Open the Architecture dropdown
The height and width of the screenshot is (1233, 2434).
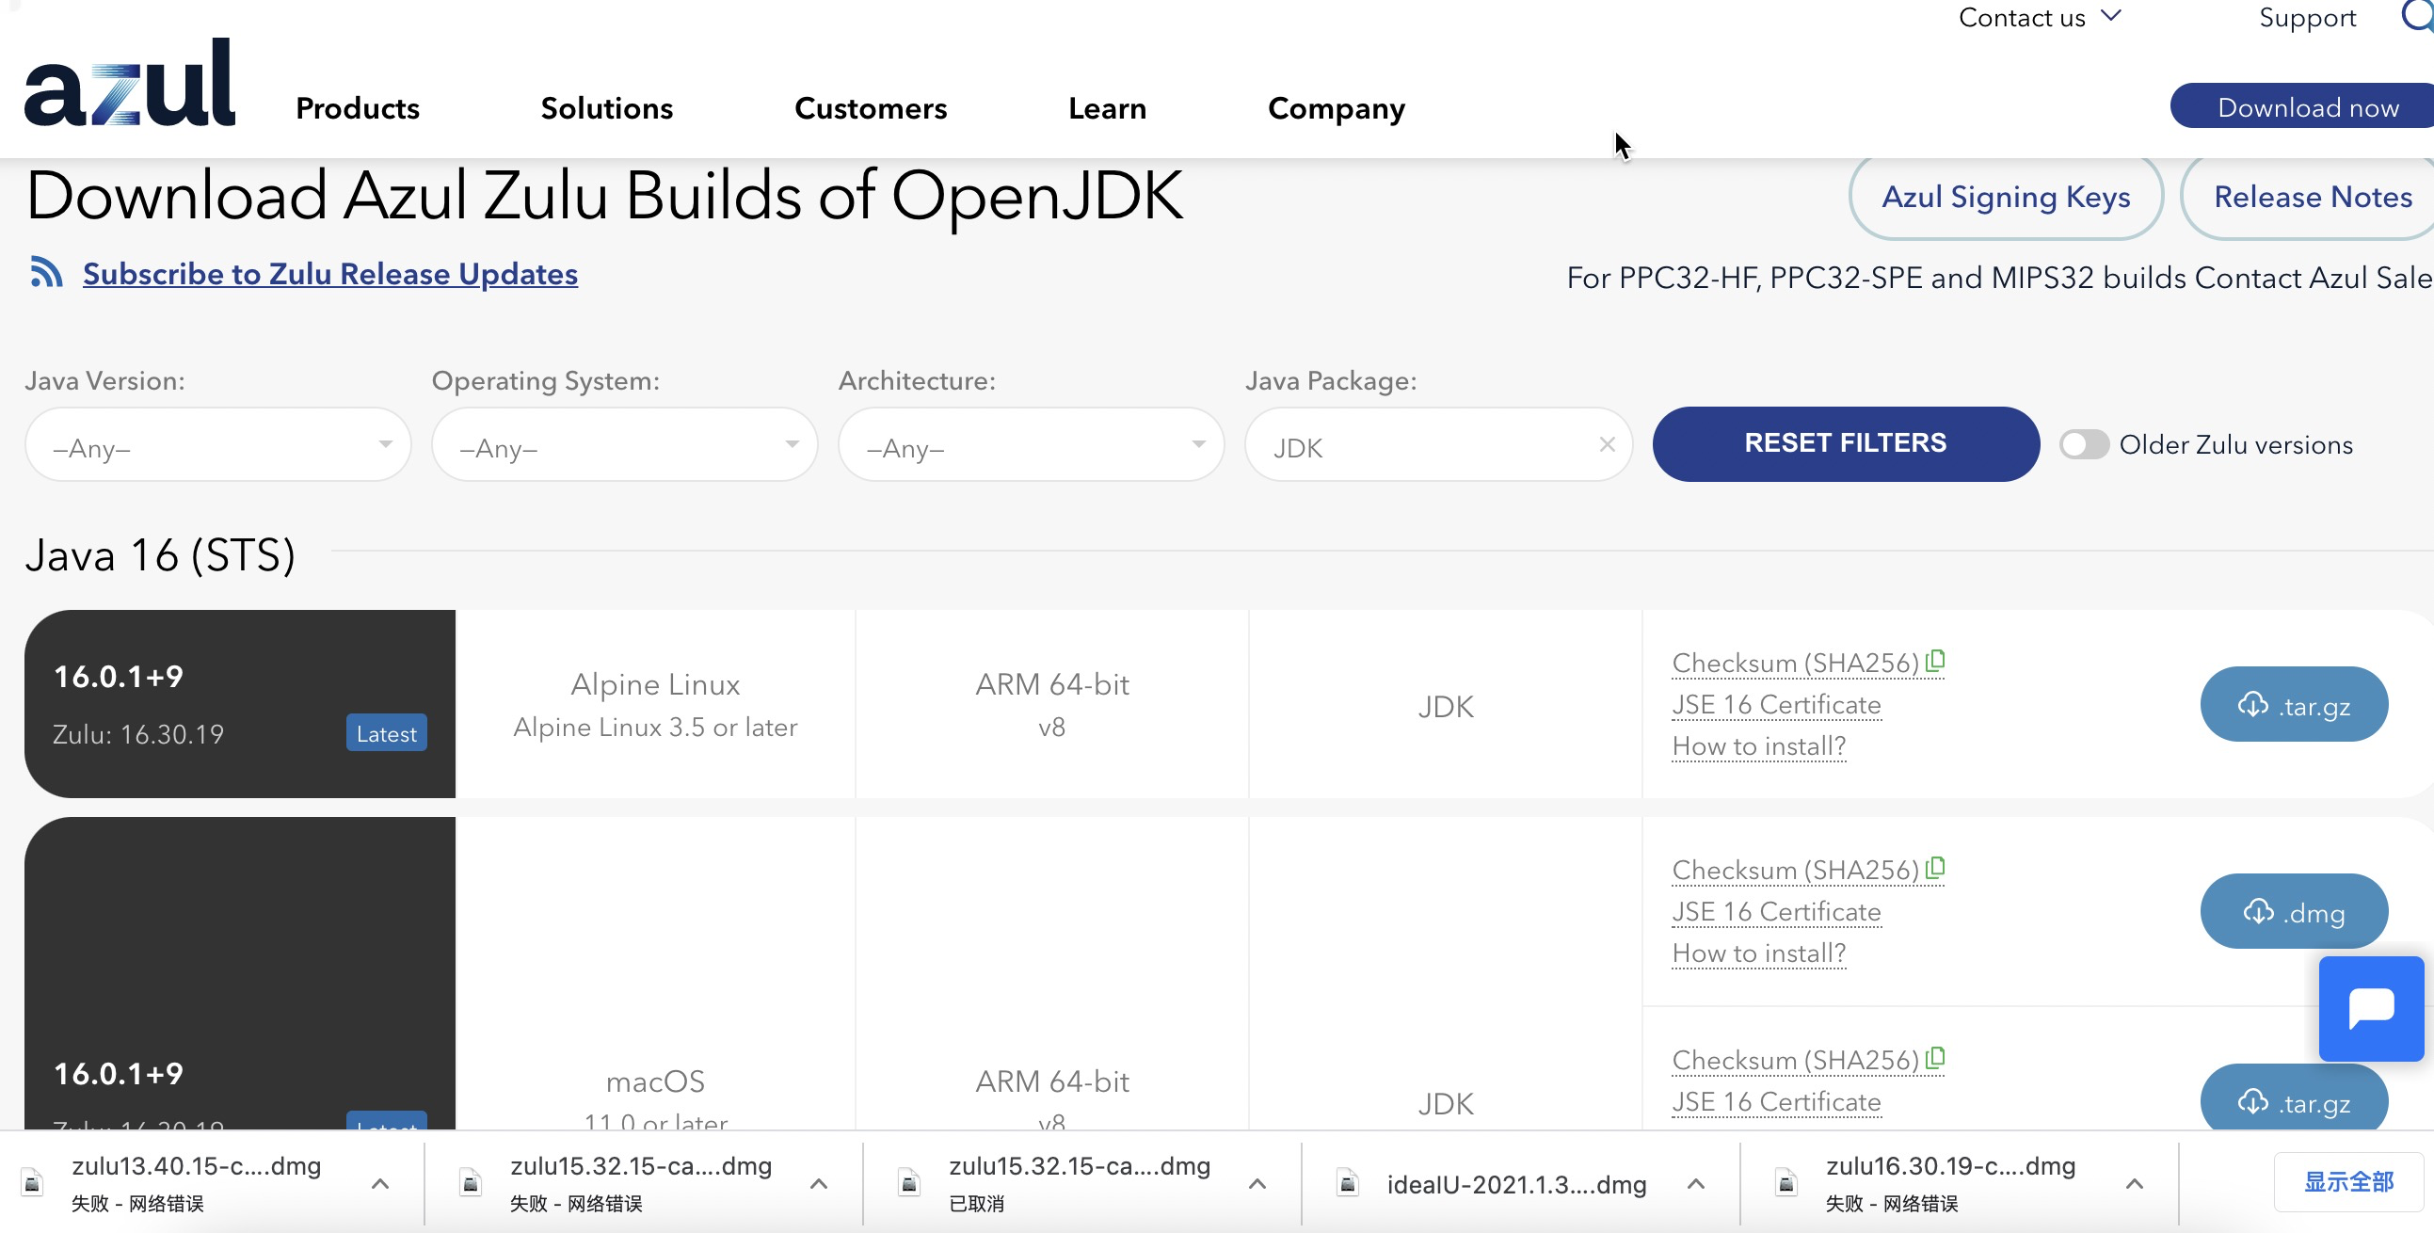point(1031,444)
